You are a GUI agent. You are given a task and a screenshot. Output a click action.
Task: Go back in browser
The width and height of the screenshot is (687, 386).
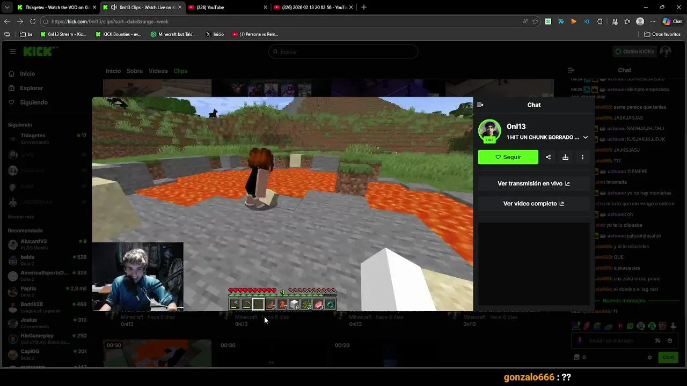7,21
